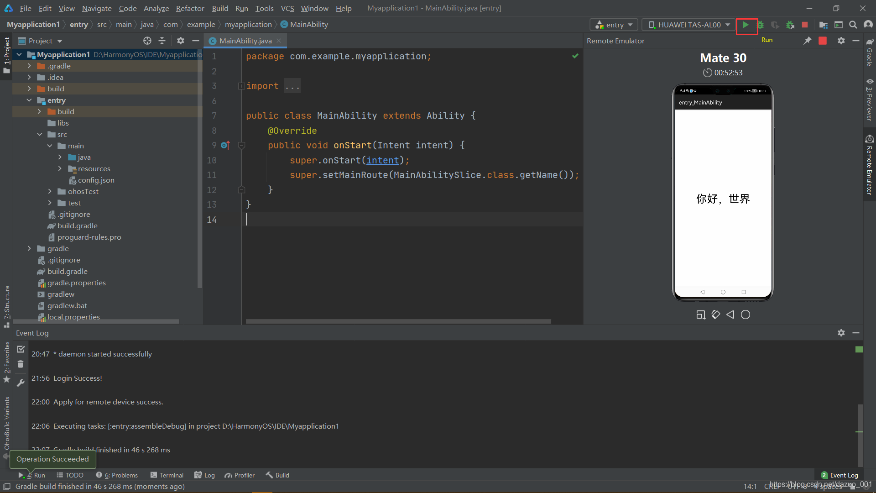
Task: Toggle the Gradle side panel
Action: pyautogui.click(x=870, y=52)
